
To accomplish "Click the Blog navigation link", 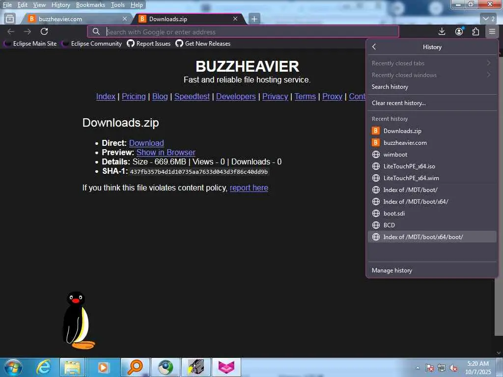I will coord(160,97).
